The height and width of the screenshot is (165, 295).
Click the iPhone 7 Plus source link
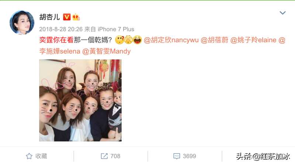[116, 29]
